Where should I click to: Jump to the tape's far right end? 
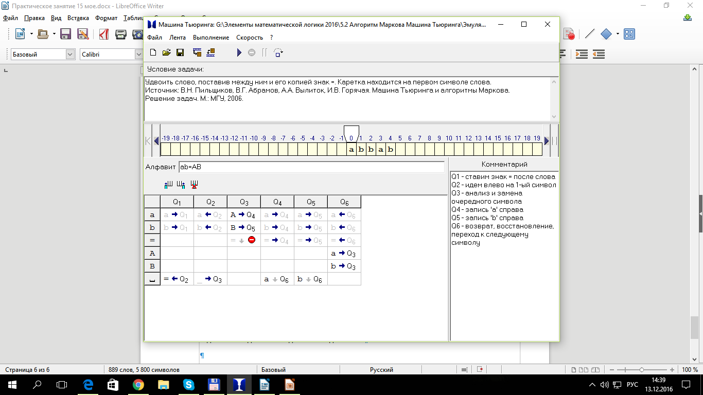coord(554,141)
